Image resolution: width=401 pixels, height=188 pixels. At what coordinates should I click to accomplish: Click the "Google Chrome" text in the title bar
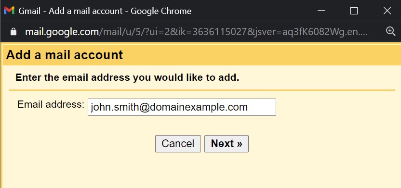(x=161, y=11)
